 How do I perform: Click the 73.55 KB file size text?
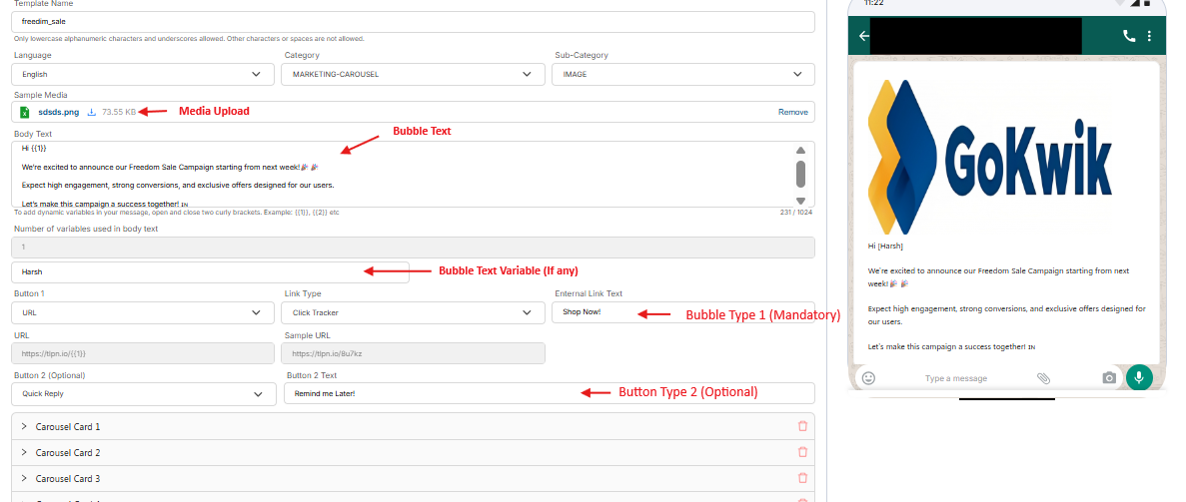pyautogui.click(x=119, y=112)
